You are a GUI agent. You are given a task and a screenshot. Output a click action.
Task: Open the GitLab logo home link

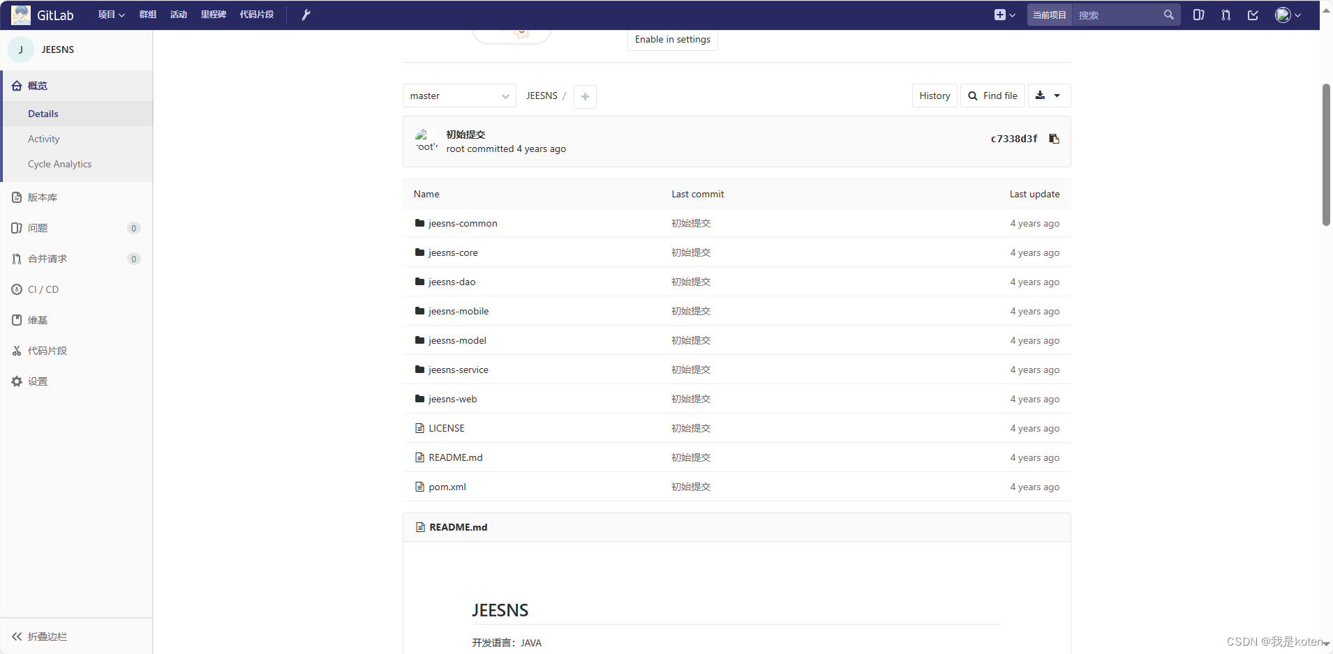[43, 15]
